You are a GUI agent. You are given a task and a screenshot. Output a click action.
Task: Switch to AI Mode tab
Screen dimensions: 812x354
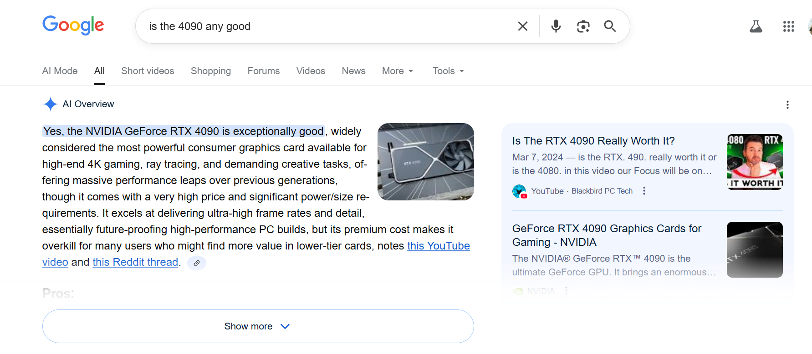click(60, 71)
